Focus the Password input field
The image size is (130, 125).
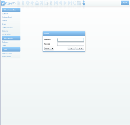click(71, 44)
